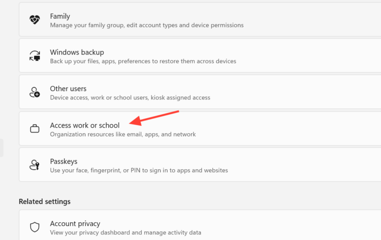Open the Access work or school heading
Image resolution: width=381 pixels, height=240 pixels.
point(85,125)
